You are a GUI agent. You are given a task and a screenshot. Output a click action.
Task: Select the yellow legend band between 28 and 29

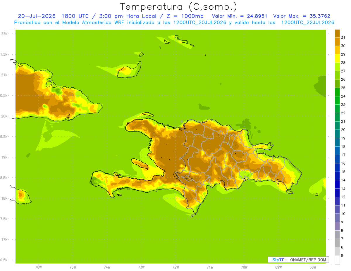pos(337,58)
